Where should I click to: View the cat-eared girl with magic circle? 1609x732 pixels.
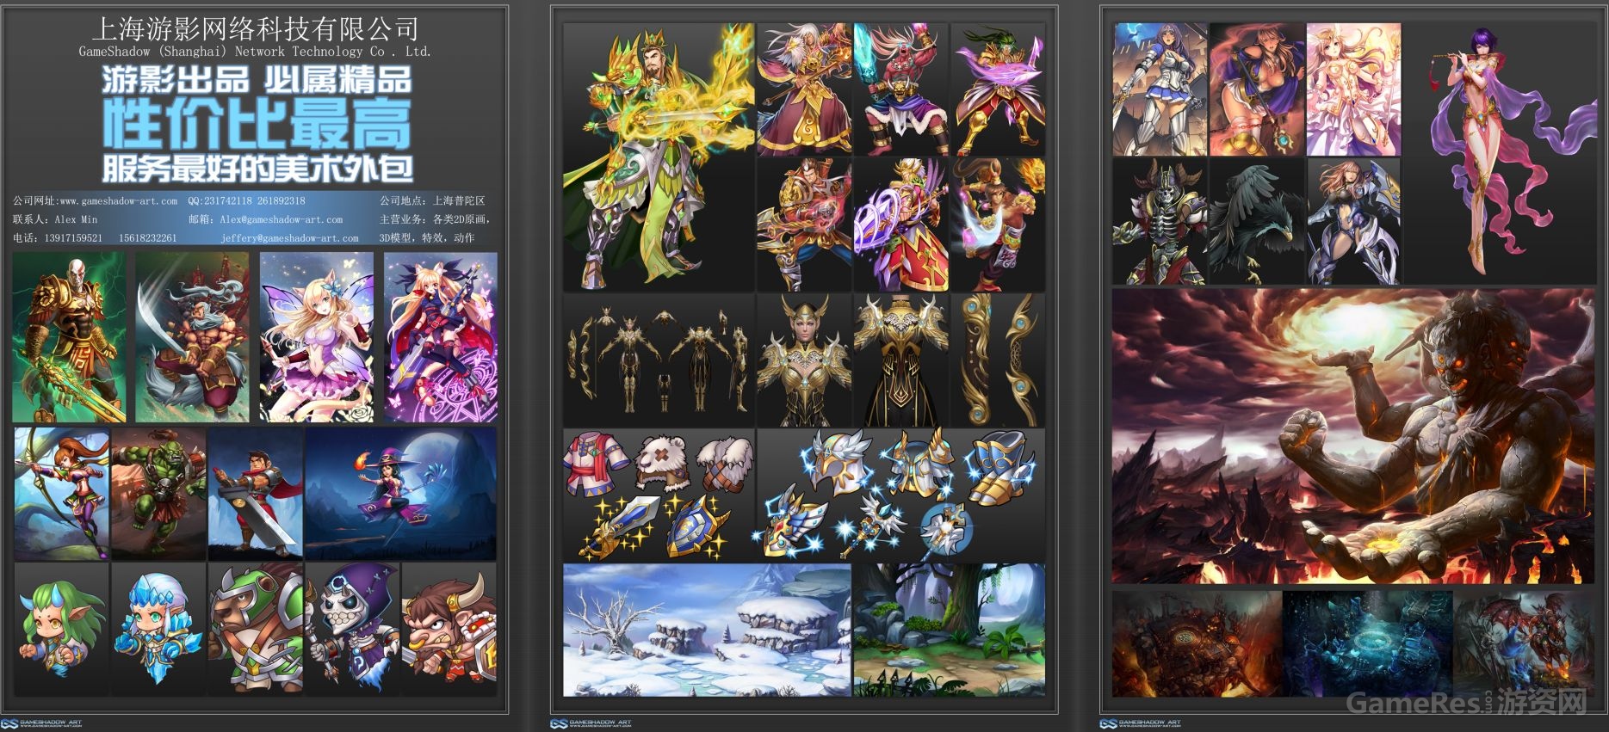(441, 337)
